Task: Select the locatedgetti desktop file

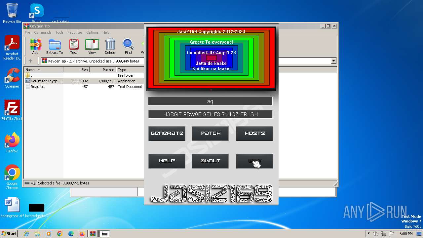Action: [x=36, y=210]
